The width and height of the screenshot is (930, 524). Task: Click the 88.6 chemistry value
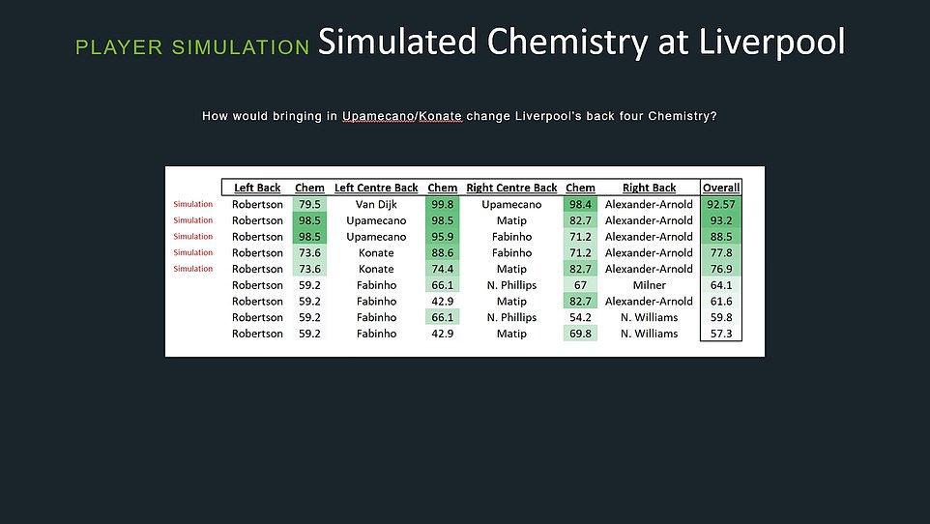click(x=443, y=252)
